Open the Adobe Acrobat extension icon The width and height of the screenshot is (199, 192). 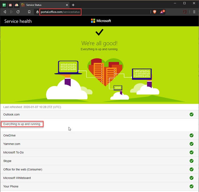click(185, 12)
